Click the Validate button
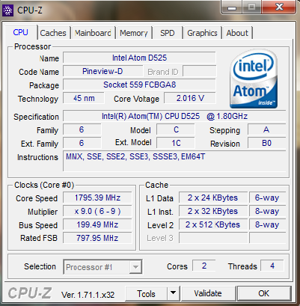 pyautogui.click(x=208, y=293)
